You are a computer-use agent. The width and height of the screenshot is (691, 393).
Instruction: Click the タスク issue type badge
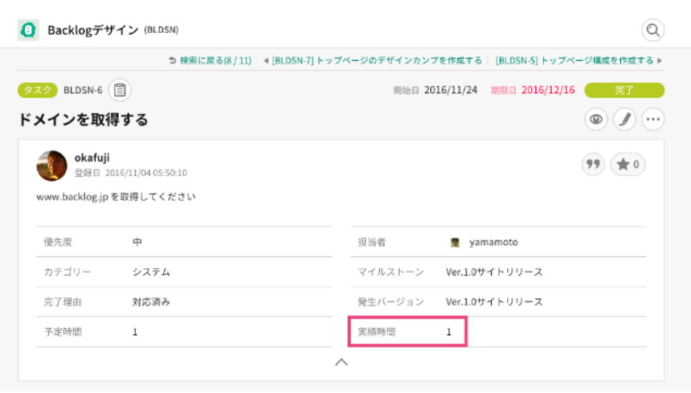point(38,90)
